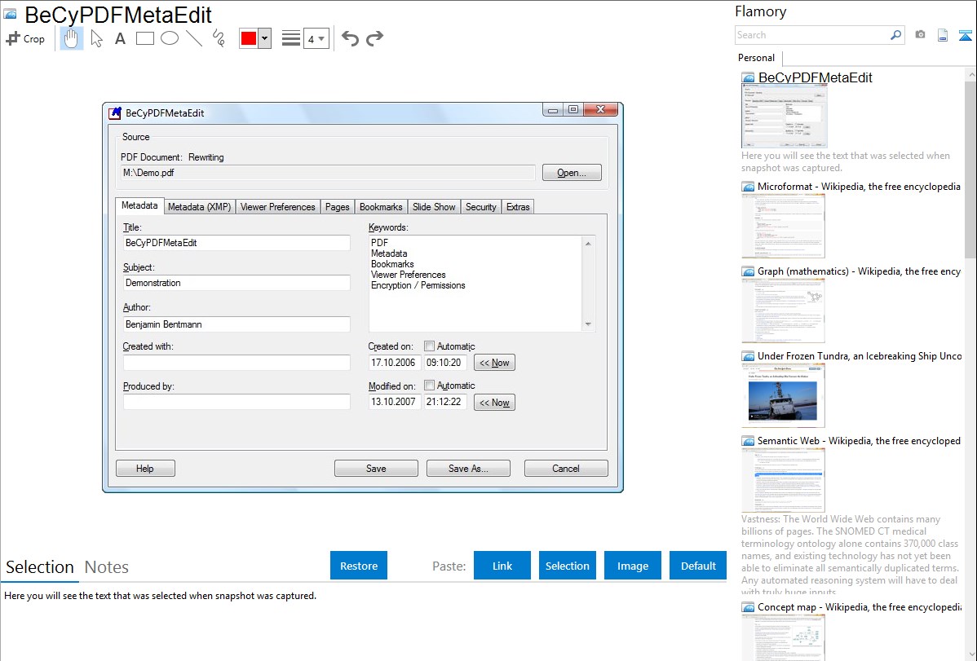Open the line thickness dropdown showing 4
Image resolution: width=977 pixels, height=661 pixels.
click(316, 38)
